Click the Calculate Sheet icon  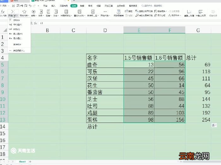point(200,12)
